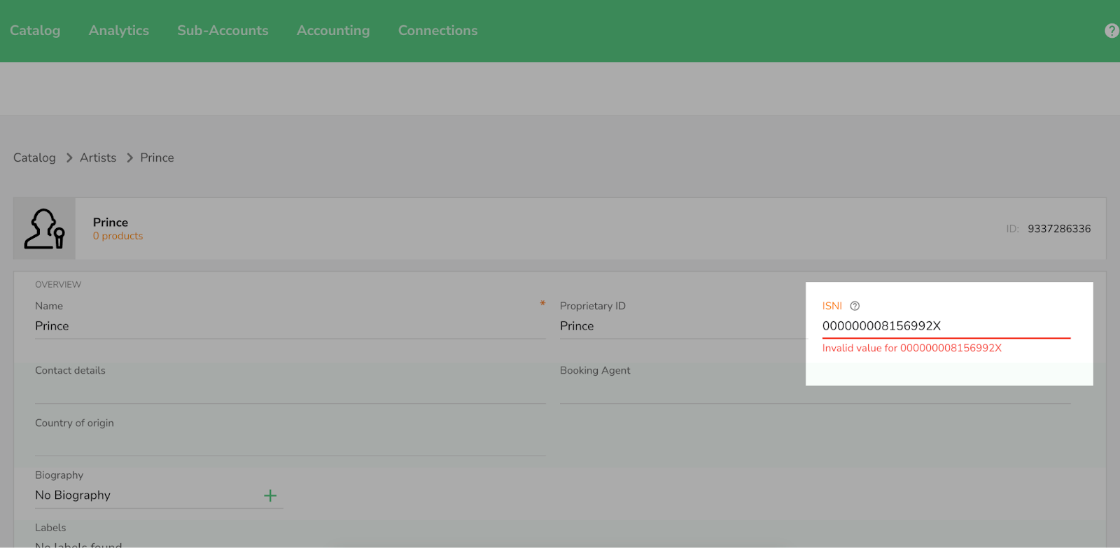Click the Name field containing Prince
The width and height of the screenshot is (1120, 548).
click(290, 326)
